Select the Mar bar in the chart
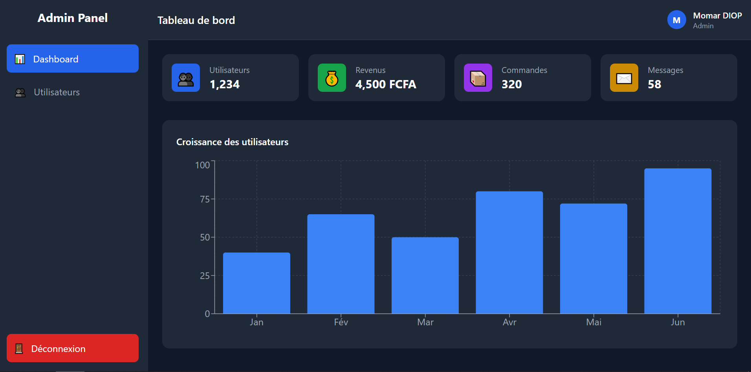Viewport: 751px width, 372px height. tap(425, 275)
